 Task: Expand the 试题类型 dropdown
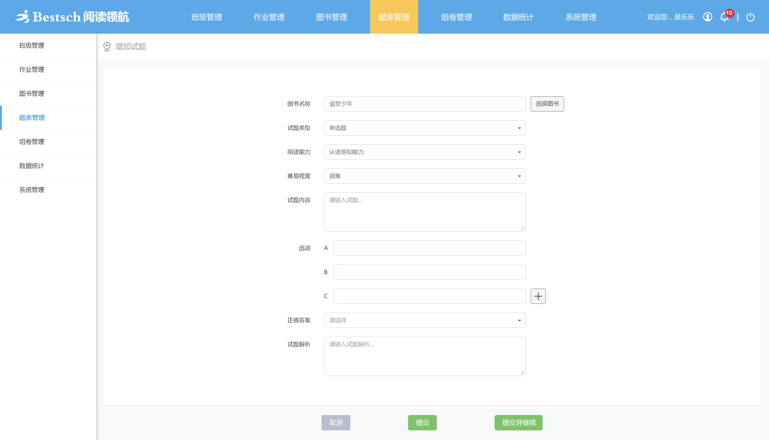pos(424,128)
